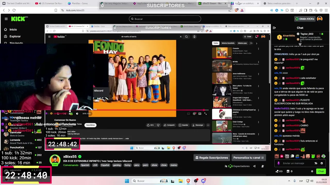Go to Inicio in the sidebar
The width and height of the screenshot is (330, 185).
(x=10, y=30)
